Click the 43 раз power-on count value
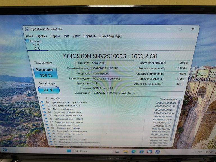The image size is (216, 162). tap(174, 79)
